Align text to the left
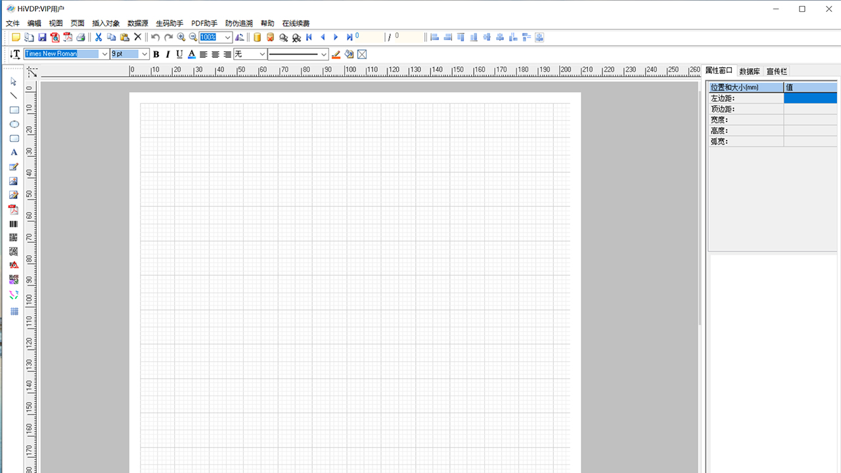Image resolution: width=841 pixels, height=473 pixels. 204,55
